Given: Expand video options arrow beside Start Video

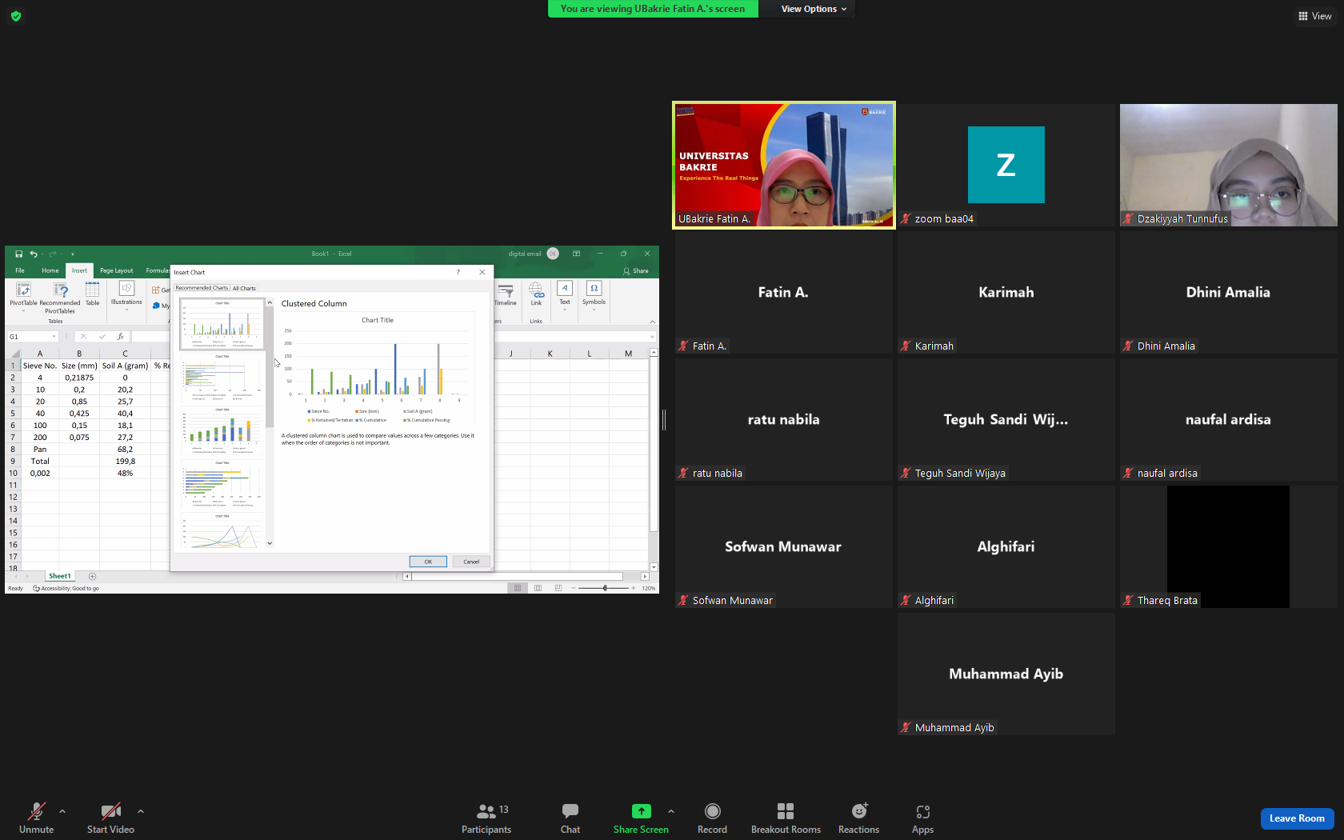Looking at the screenshot, I should [x=141, y=811].
